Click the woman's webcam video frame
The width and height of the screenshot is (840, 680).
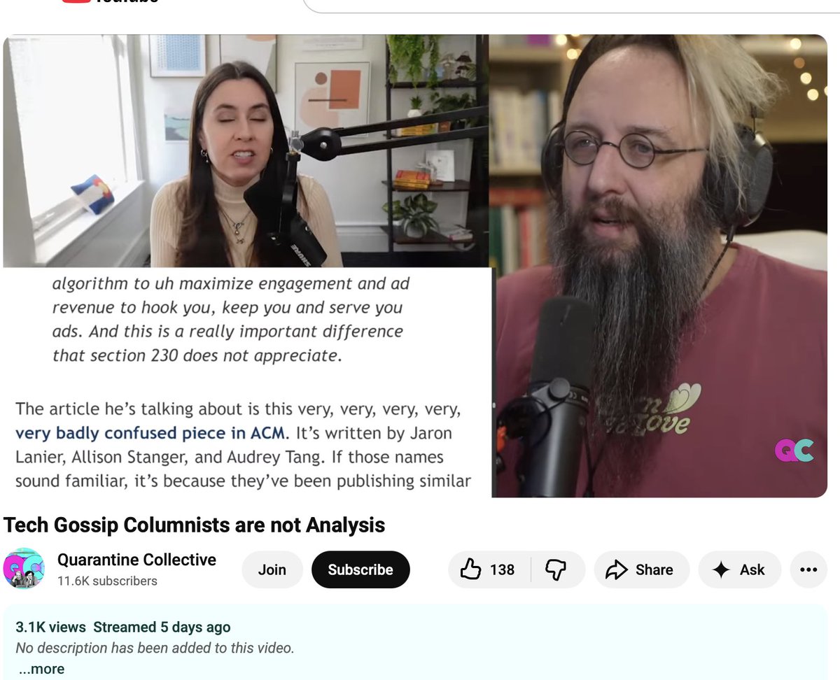point(246,151)
